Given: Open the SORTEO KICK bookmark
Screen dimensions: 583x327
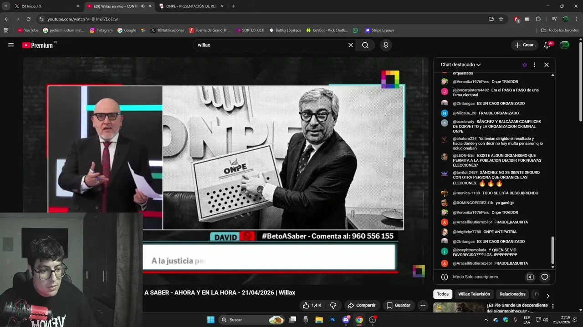Looking at the screenshot, I should point(250,30).
